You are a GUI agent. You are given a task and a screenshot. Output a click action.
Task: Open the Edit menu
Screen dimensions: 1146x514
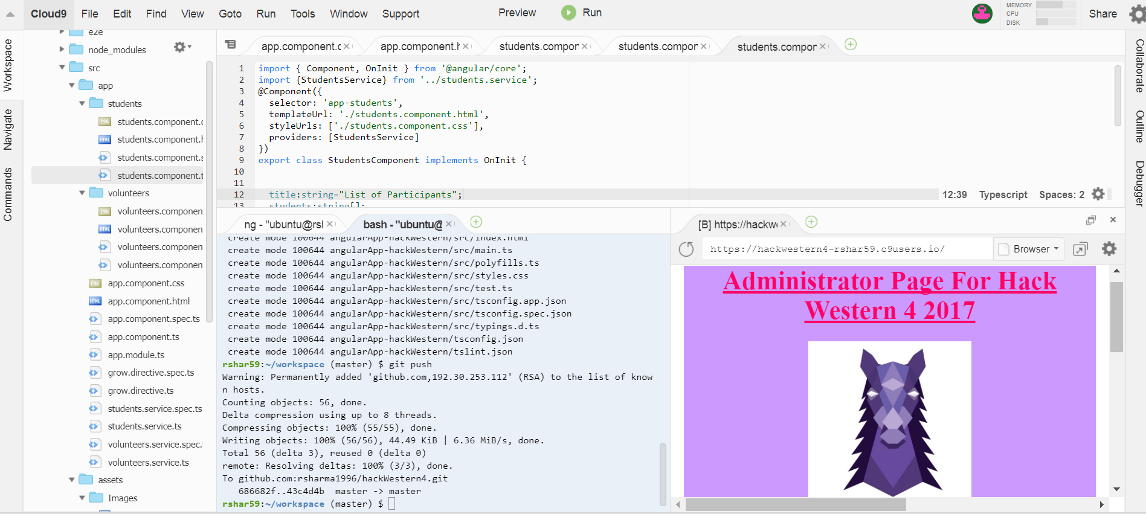122,14
